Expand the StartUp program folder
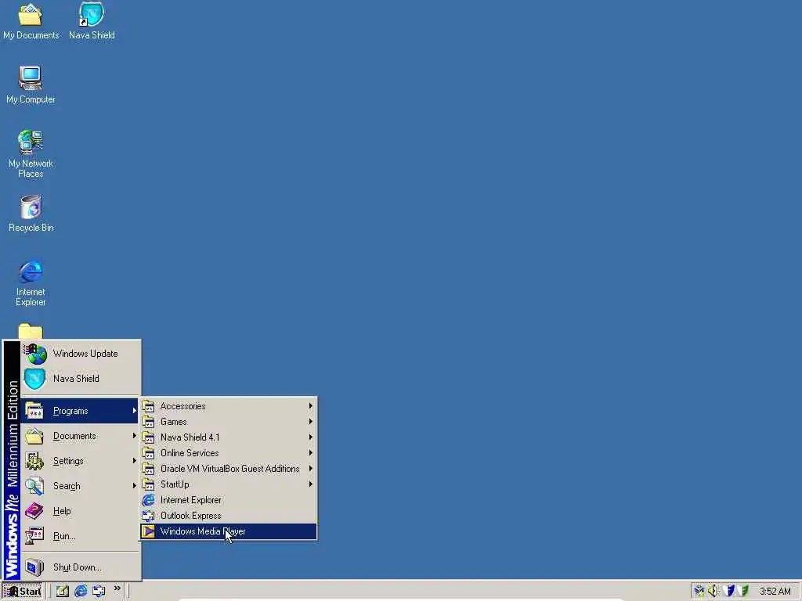 [228, 484]
